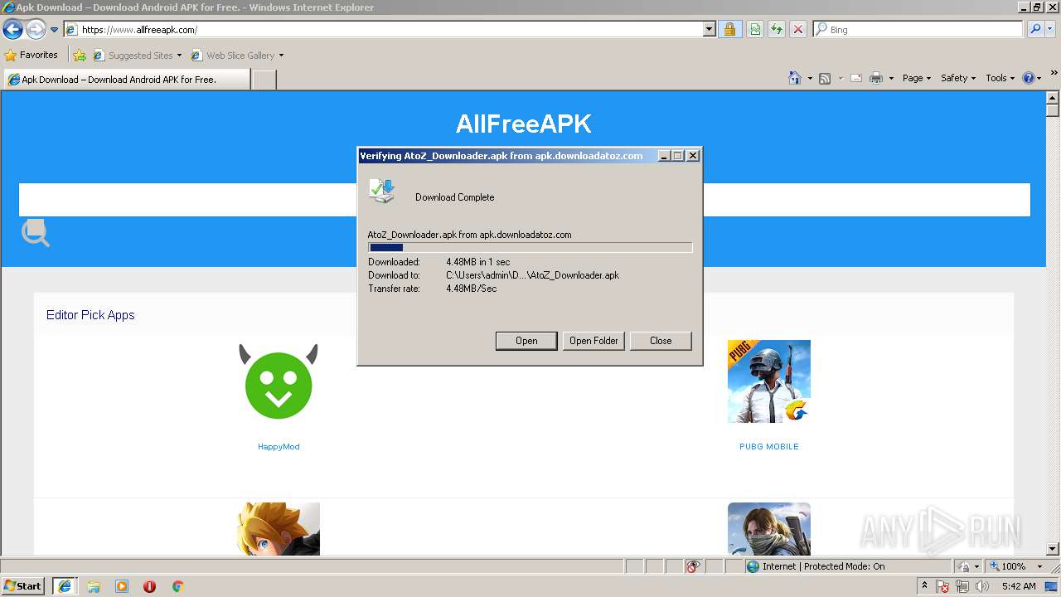Click the PUBG MOBILE app icon

point(769,381)
